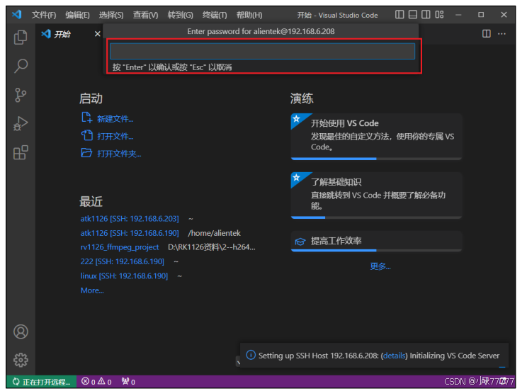Open the 帮助(H) menu
527x391 pixels.
(249, 15)
